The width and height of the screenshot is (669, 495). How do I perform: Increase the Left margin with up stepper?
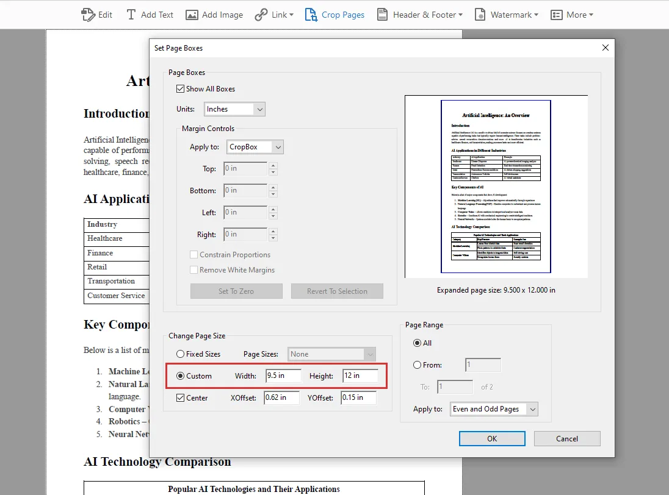(x=273, y=209)
